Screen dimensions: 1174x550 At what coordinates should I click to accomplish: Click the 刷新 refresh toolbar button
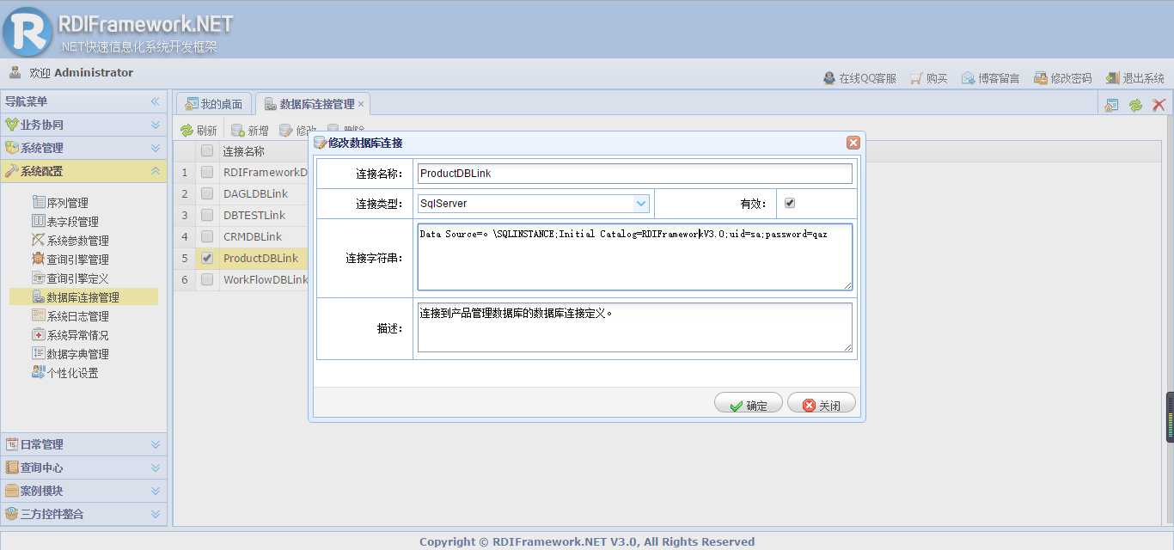(199, 131)
